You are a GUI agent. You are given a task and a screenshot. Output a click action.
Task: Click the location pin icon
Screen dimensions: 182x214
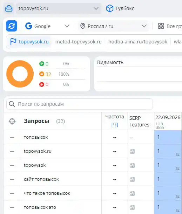[x=83, y=26]
